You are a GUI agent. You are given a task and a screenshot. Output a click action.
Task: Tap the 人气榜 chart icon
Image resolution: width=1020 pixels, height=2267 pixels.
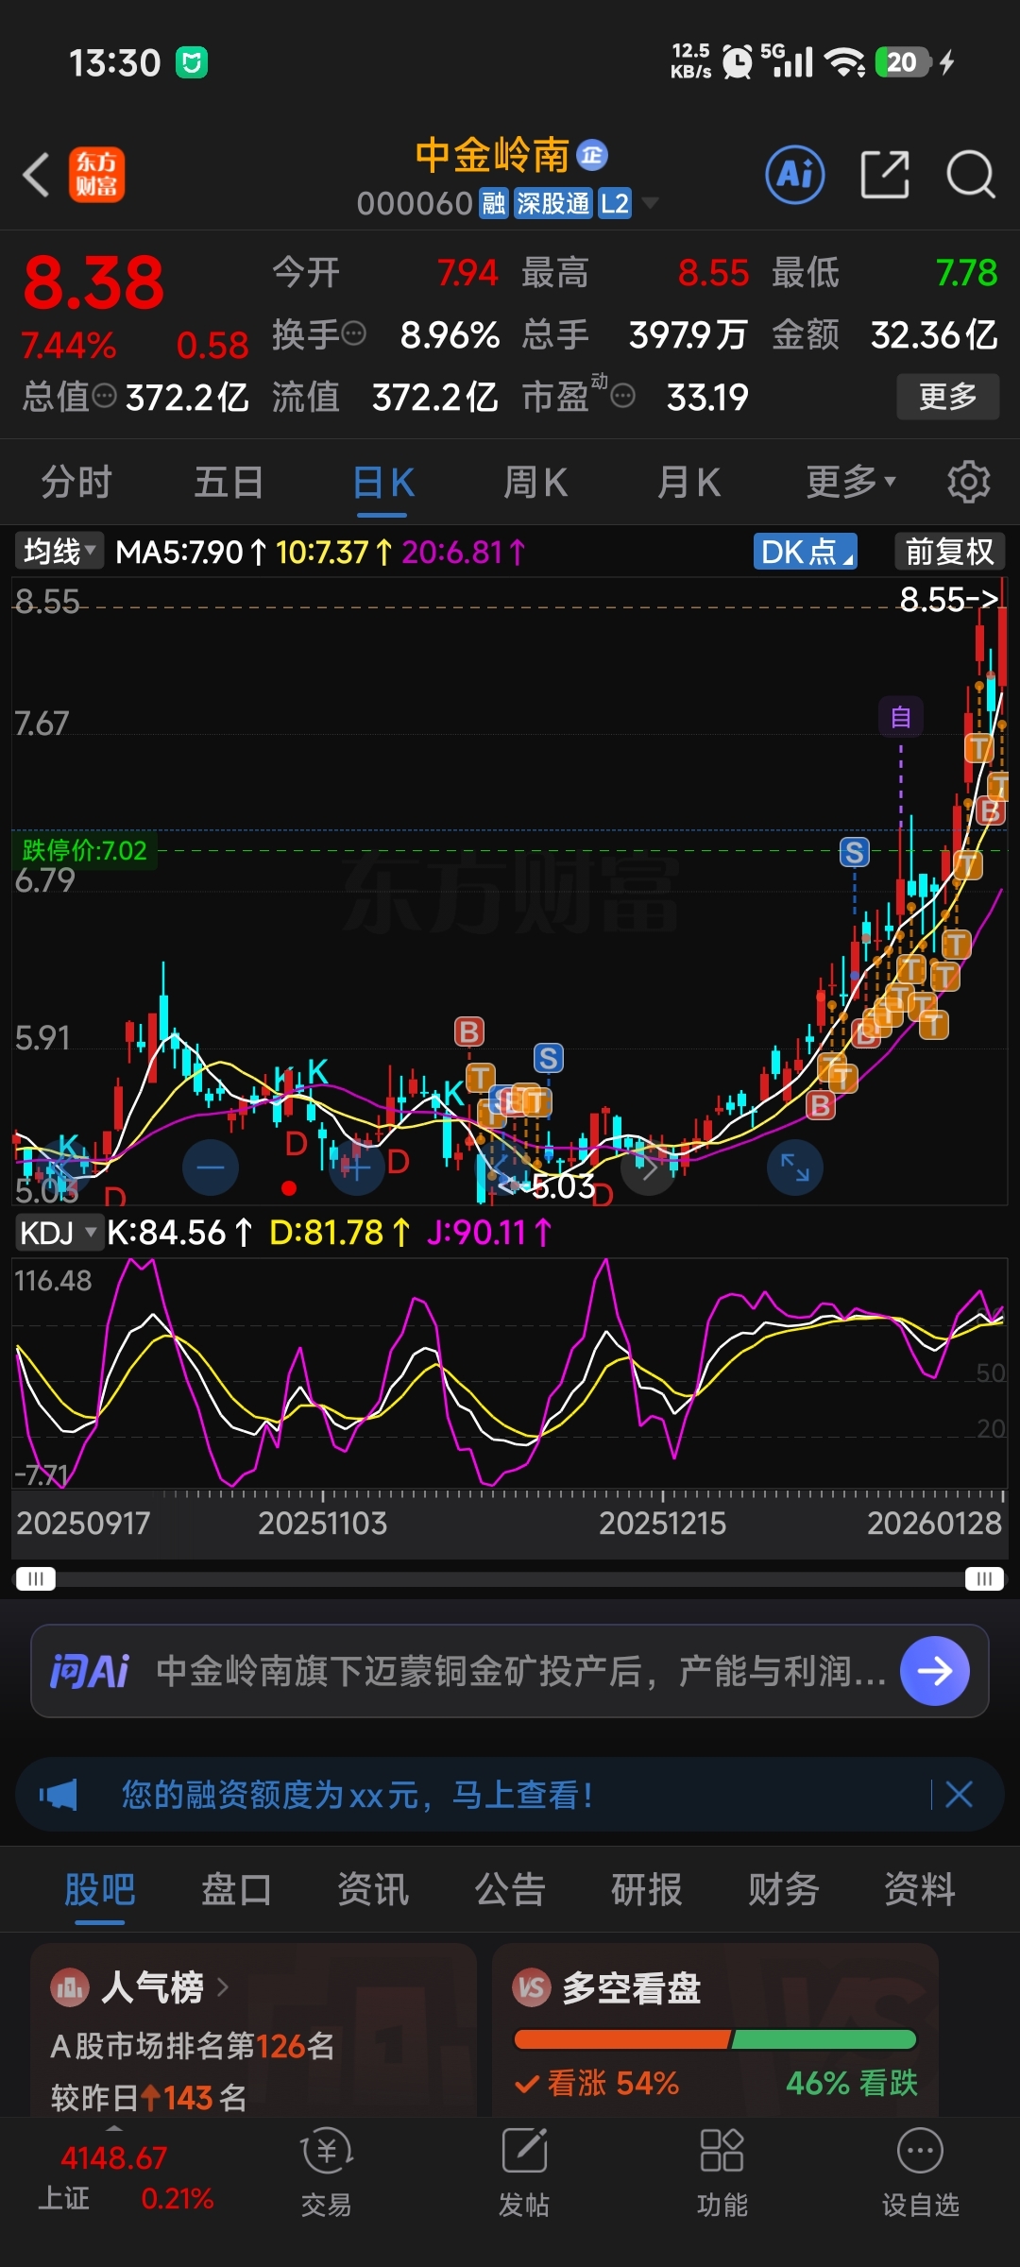tap(69, 1987)
